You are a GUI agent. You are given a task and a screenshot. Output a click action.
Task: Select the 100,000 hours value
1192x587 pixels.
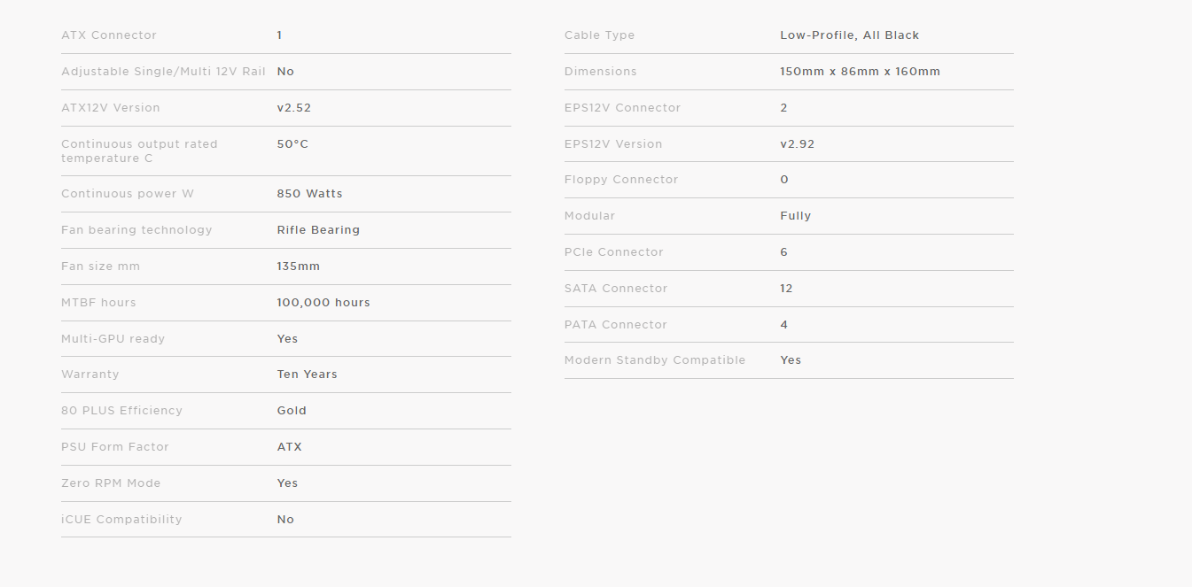[323, 303]
